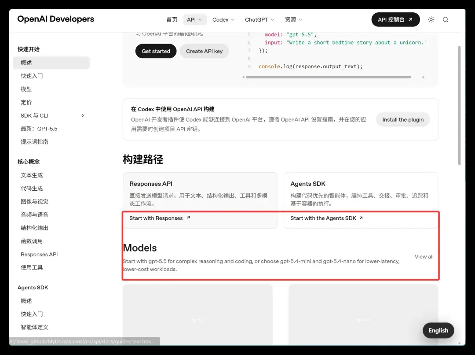Viewport: 475px width, 355px height.
Task: Open 快速入门 under 快速开始 in sidebar
Action: (x=32, y=76)
